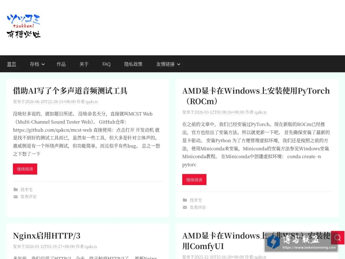Screen dimensions: 345x259
Task: Go to 首页 in the navigation bar
Action: (x=11, y=64)
